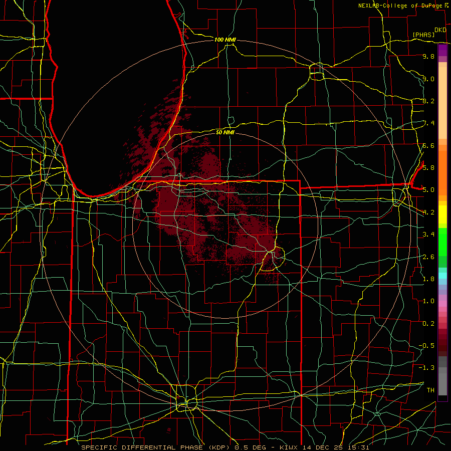
Task: Click the NEXLAB-College of DuPage label
Action: 400,6
